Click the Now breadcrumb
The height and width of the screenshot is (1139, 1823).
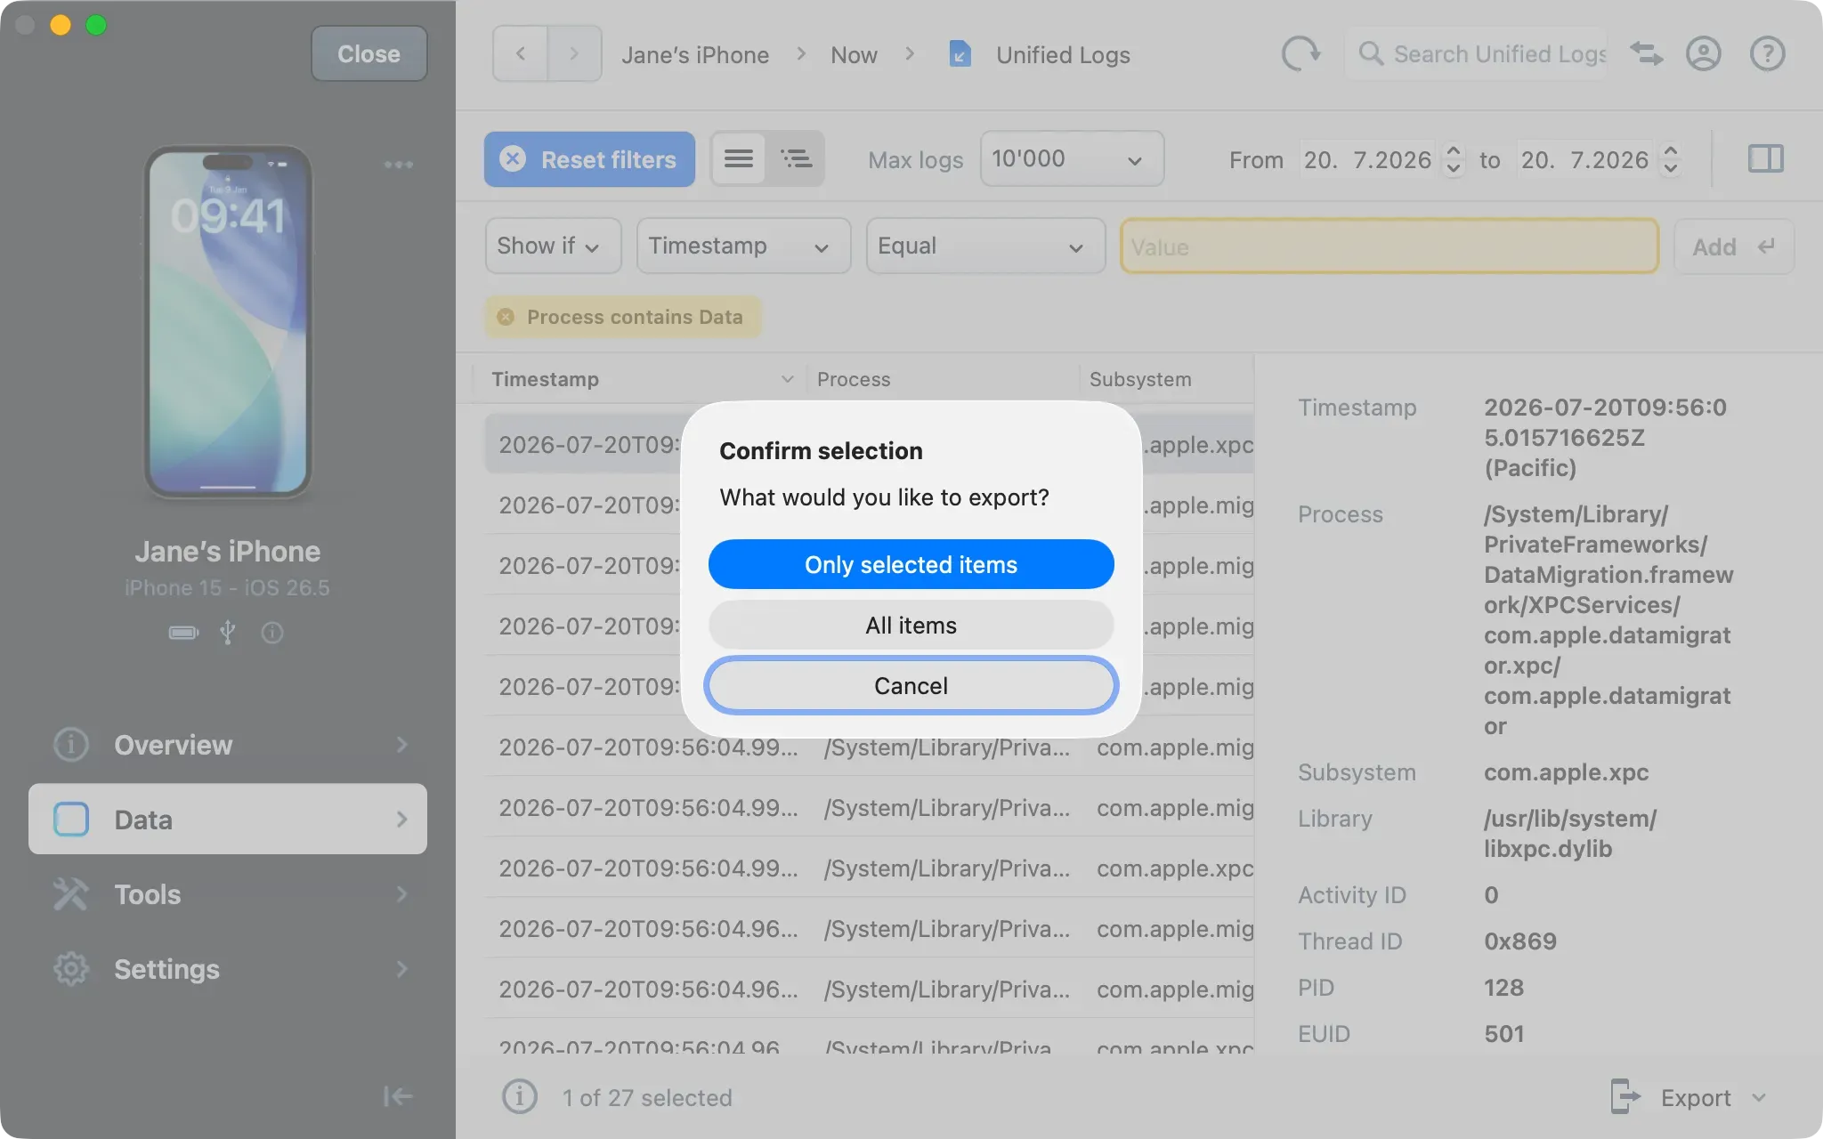854,55
